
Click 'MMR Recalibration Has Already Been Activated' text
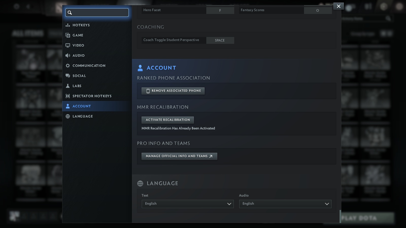coord(178,128)
